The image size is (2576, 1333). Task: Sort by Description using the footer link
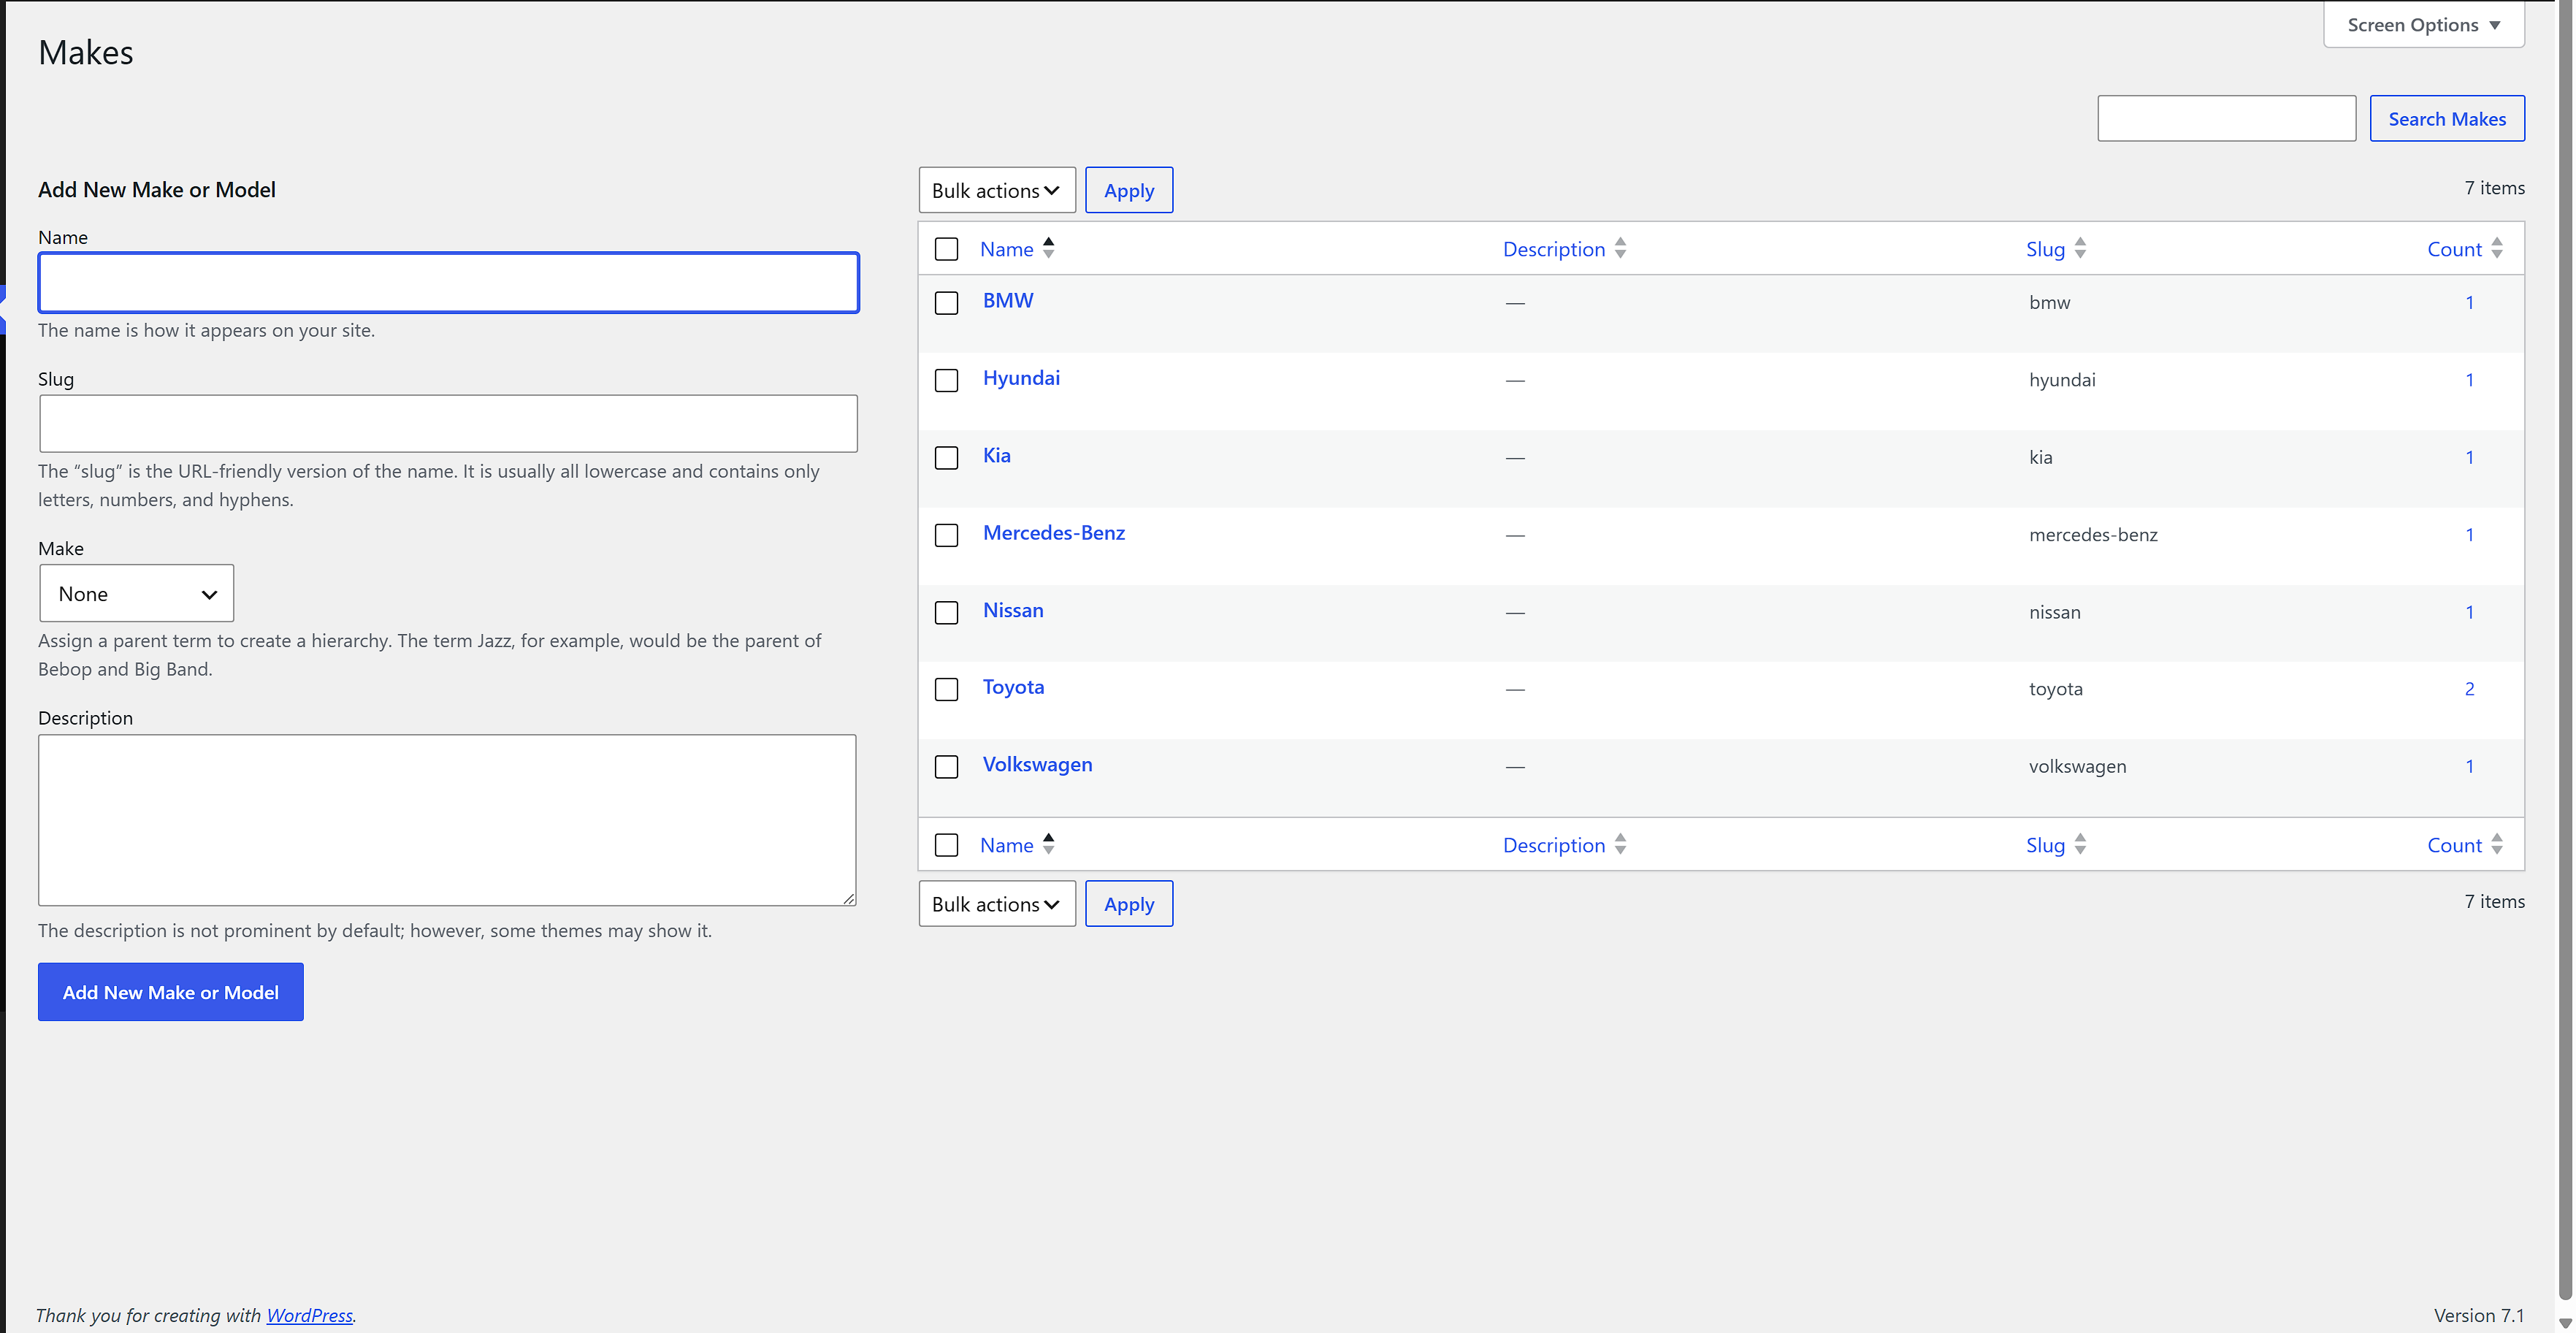click(1554, 845)
